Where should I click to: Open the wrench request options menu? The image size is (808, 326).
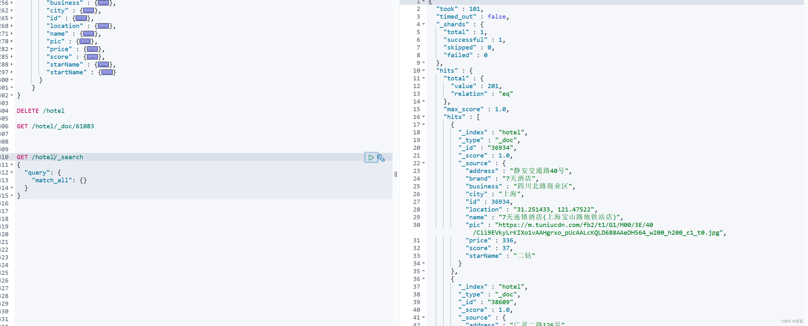(381, 158)
